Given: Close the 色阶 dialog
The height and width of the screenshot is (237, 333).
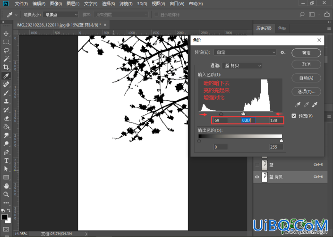Looking at the screenshot, I should [x=319, y=40].
